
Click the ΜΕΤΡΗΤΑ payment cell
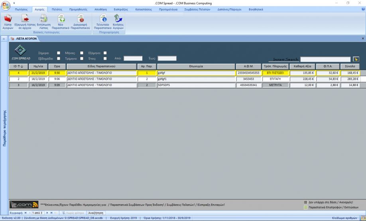(275, 85)
